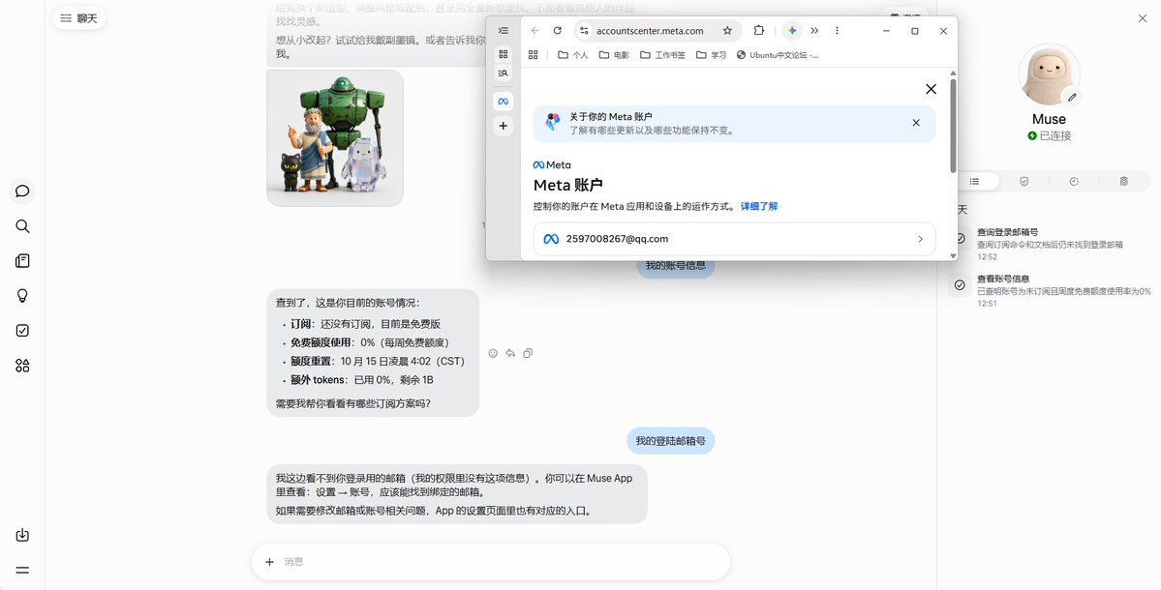Open the browser extensions puzzle icon

(759, 31)
